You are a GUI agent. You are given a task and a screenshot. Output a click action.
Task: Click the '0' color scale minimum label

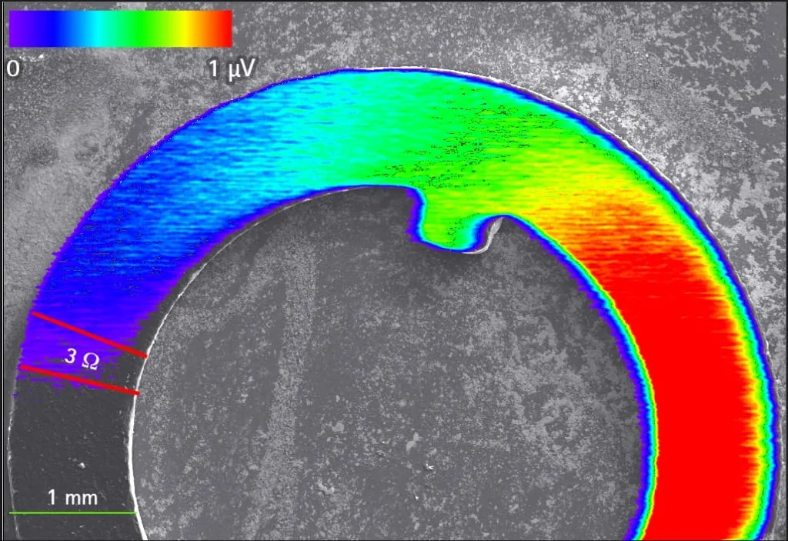click(13, 68)
